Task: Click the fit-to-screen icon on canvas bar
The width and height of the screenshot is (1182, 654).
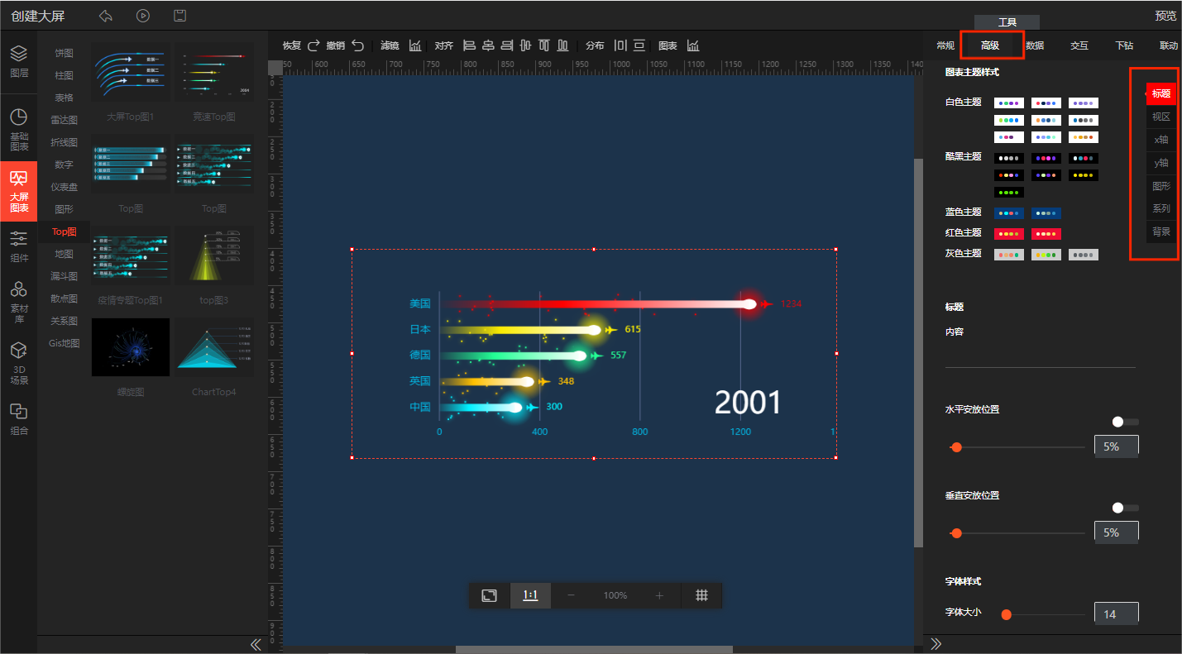Action: (490, 595)
